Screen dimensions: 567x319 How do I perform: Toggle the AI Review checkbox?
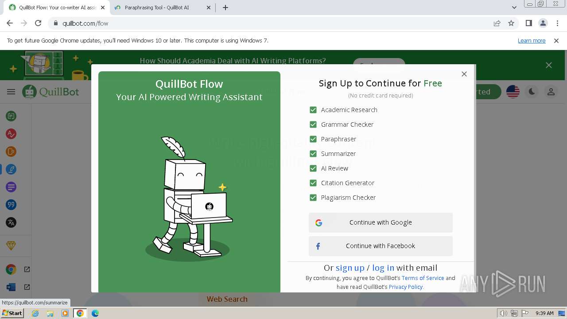pos(313,168)
